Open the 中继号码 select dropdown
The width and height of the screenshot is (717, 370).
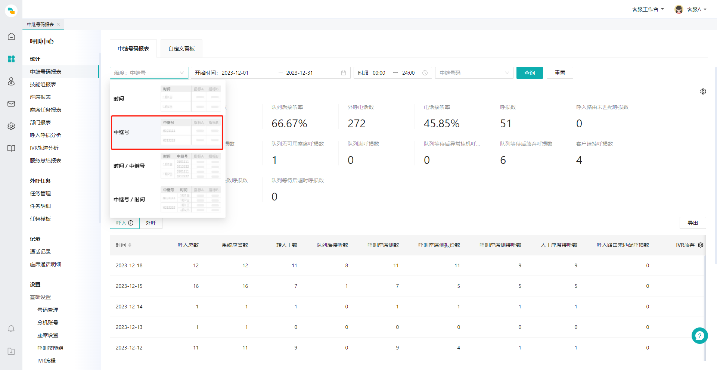coord(474,73)
